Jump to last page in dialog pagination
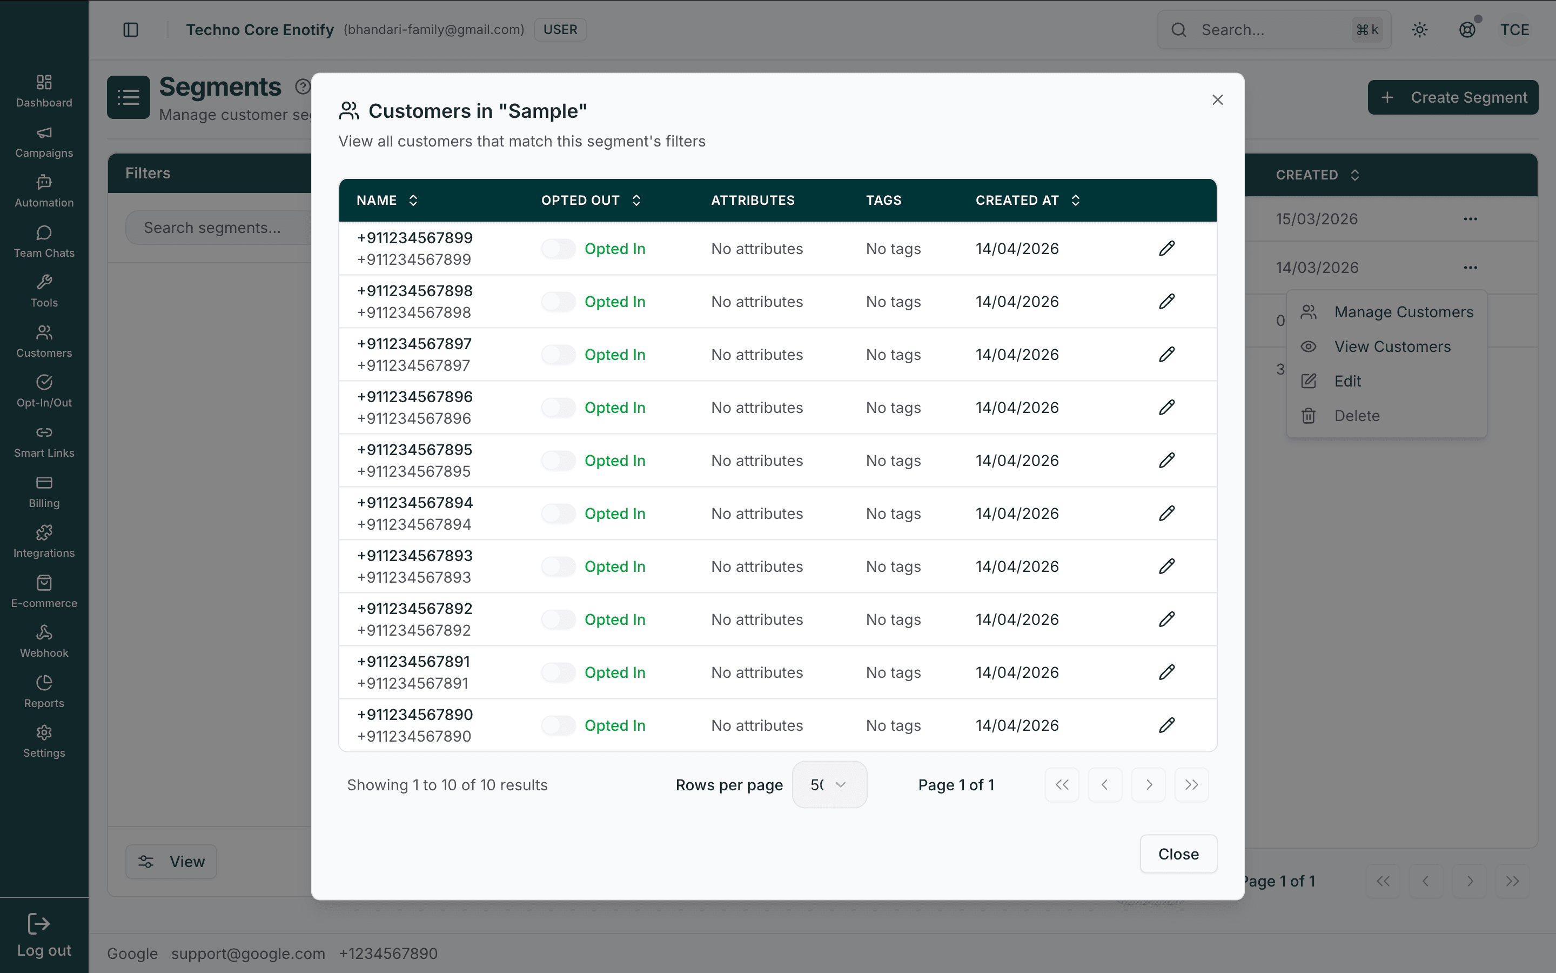 pyautogui.click(x=1191, y=784)
